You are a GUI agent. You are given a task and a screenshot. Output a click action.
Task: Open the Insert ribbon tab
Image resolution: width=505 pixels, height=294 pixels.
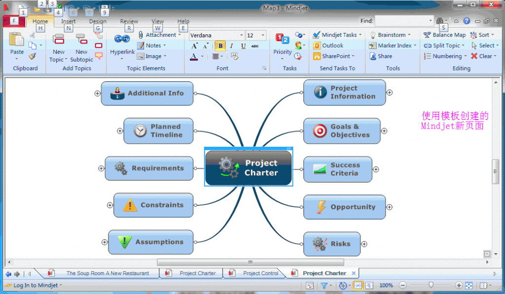click(x=68, y=21)
